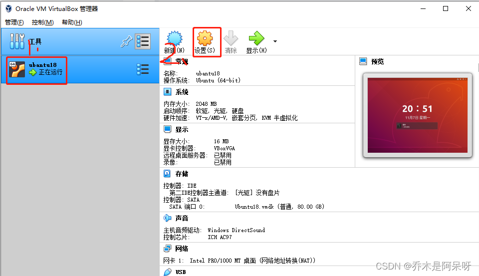Image resolution: width=479 pixels, height=276 pixels.
Task: Open the 控制(M) menu
Action: click(x=43, y=22)
